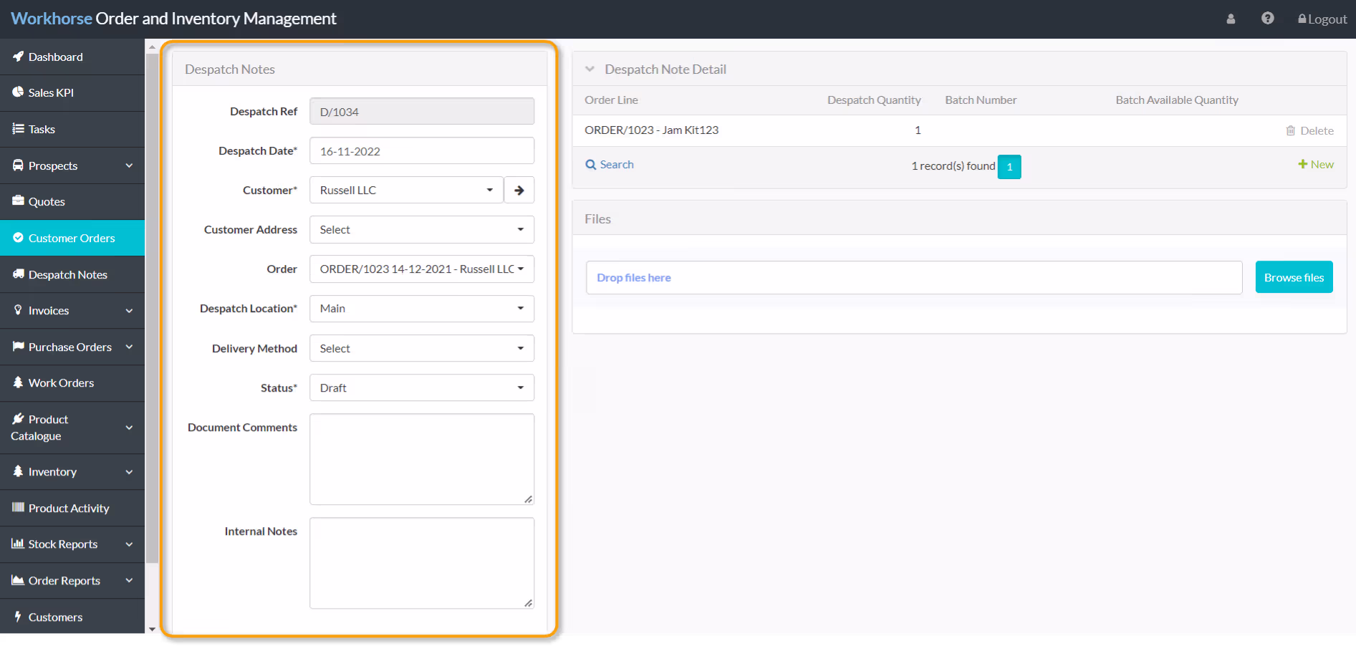
Task: Open the help question mark icon
Action: [1268, 19]
